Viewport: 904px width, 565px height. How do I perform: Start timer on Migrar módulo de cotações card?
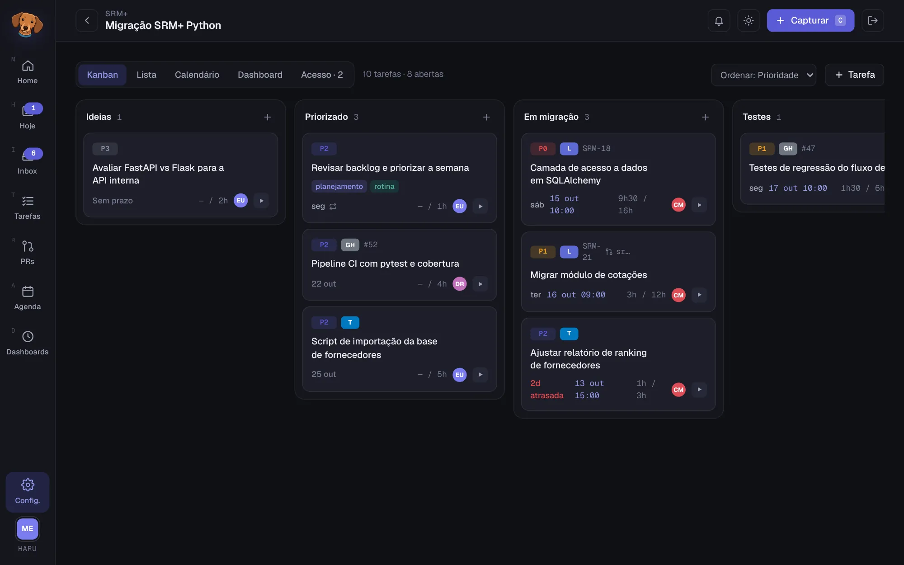coord(699,295)
